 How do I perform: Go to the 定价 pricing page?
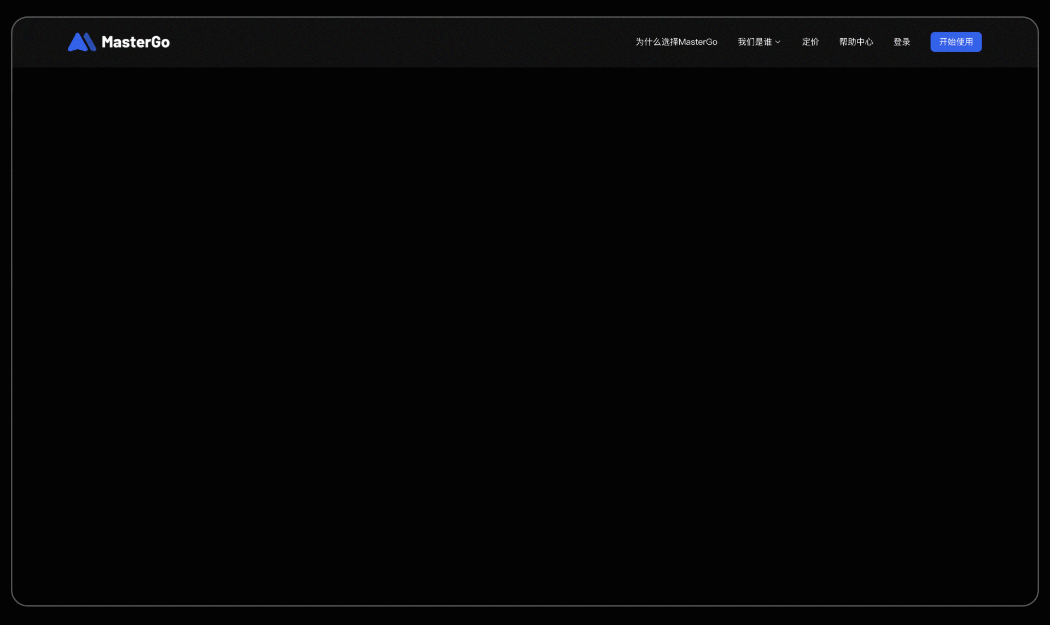pyautogui.click(x=810, y=42)
